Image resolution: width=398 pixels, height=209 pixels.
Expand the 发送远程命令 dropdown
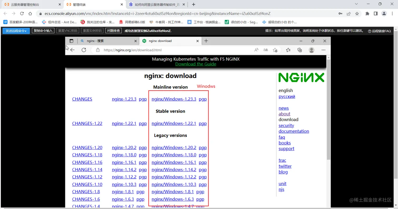tap(16, 31)
